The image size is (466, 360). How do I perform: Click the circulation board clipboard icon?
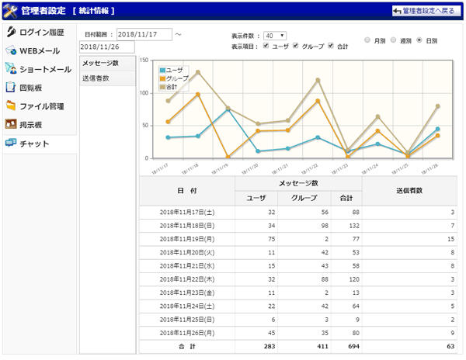[10, 87]
